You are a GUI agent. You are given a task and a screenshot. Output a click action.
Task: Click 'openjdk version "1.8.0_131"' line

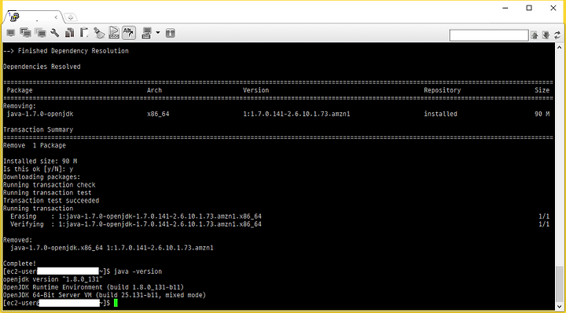[x=53, y=279]
